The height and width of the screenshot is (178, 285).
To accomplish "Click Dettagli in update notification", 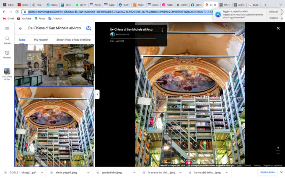I will [x=273, y=12].
